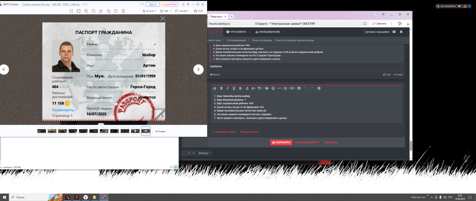Toggle BB code mode gear icon

(x=319, y=88)
